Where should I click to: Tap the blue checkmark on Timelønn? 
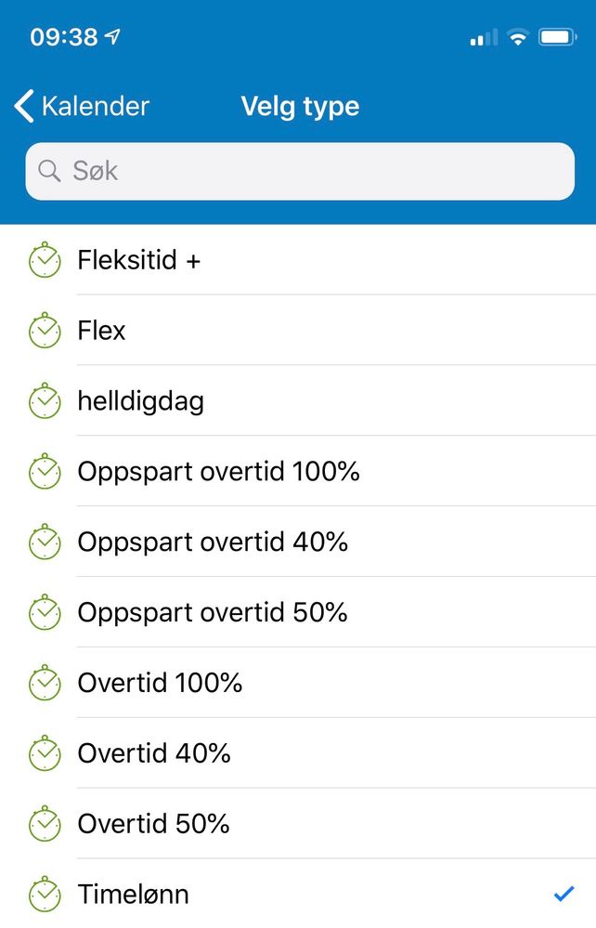(x=564, y=894)
